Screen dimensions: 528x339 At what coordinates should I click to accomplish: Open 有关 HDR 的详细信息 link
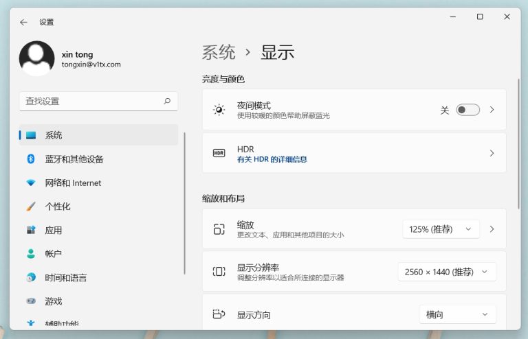tap(272, 159)
